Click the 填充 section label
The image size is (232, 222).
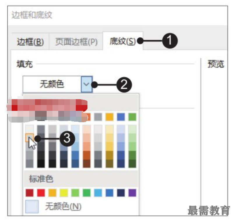pyautogui.click(x=25, y=64)
